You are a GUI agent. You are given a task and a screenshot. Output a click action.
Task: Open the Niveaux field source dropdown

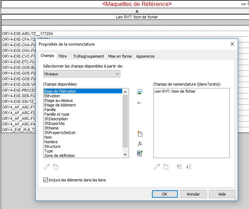[x=81, y=74]
